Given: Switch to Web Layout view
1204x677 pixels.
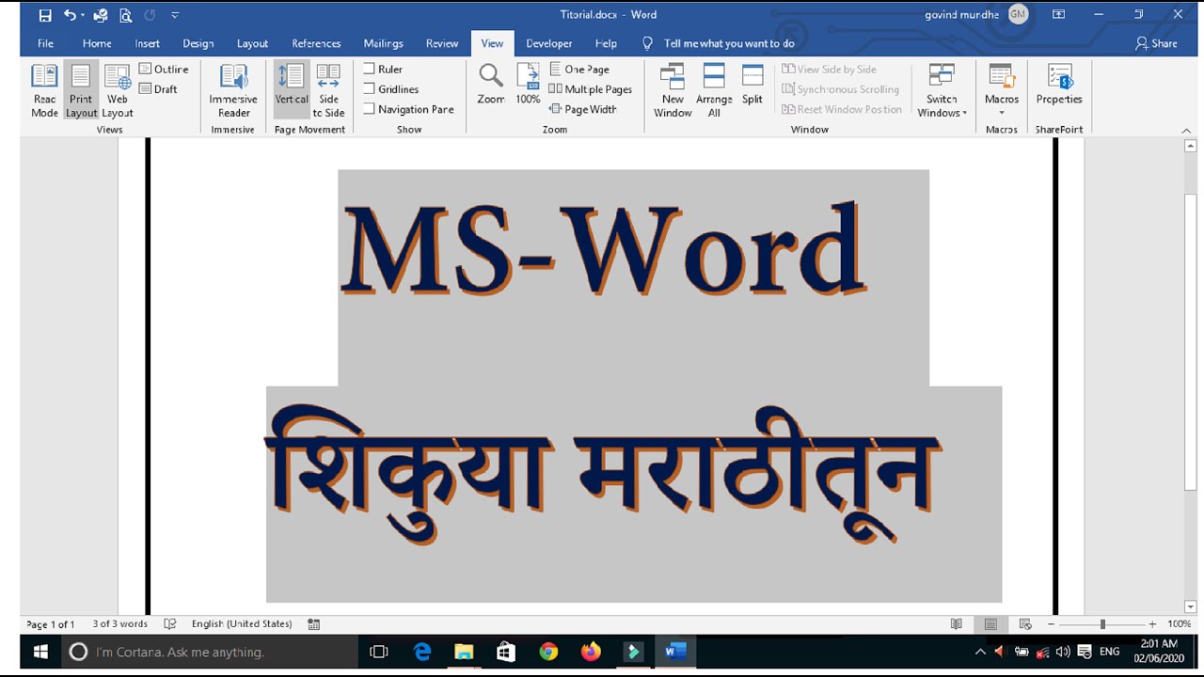Looking at the screenshot, I should coord(118,91).
